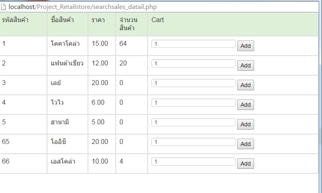Focus the quantity input for ฮานามิ
Viewport: 322px width, 193px height.
coord(194,122)
